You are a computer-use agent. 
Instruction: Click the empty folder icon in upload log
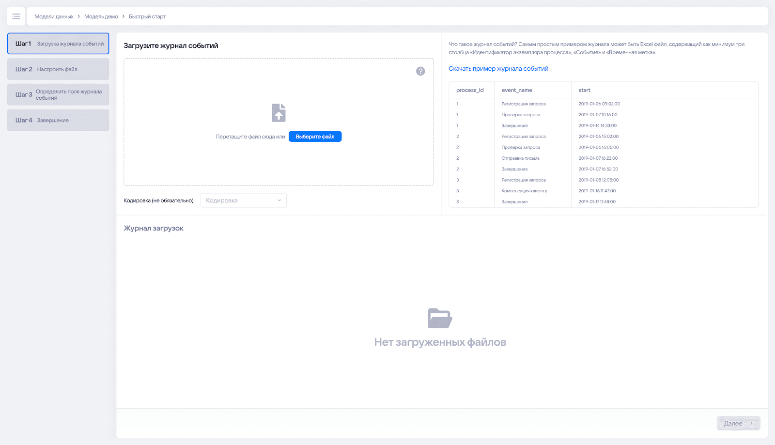(x=440, y=318)
